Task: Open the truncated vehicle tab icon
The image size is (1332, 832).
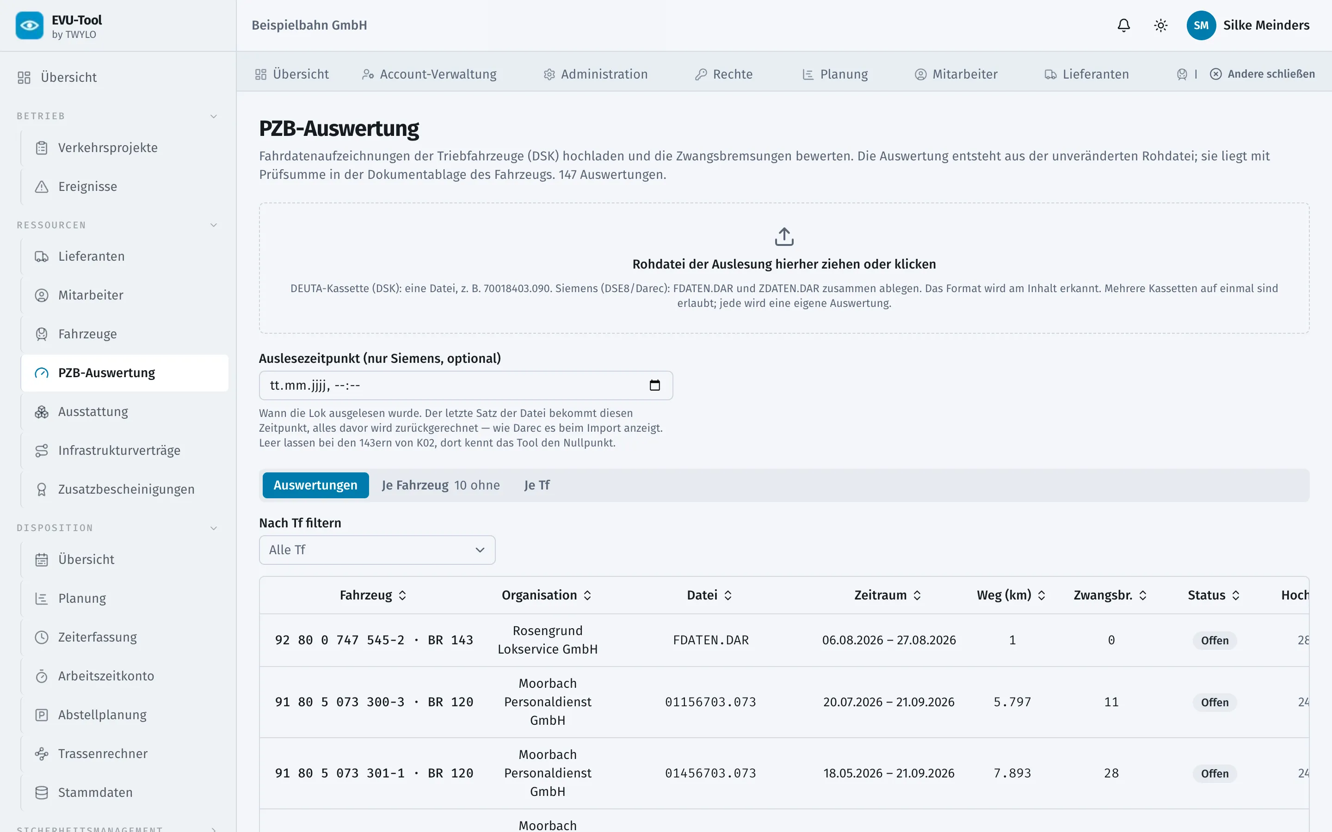Action: [x=1182, y=74]
